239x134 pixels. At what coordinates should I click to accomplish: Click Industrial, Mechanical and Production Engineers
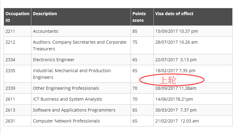pyautogui.click(x=72, y=74)
